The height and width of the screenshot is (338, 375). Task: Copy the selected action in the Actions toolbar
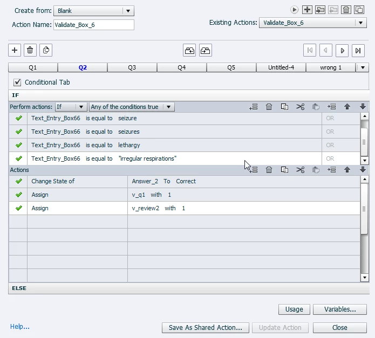click(x=284, y=170)
